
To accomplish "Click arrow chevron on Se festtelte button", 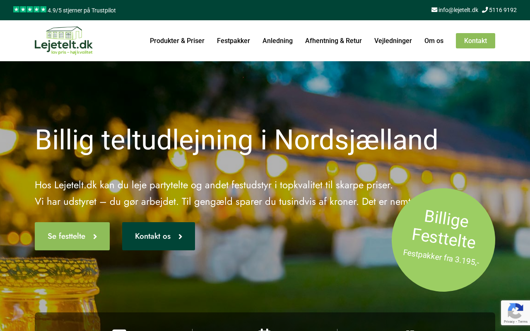I will [x=95, y=237].
